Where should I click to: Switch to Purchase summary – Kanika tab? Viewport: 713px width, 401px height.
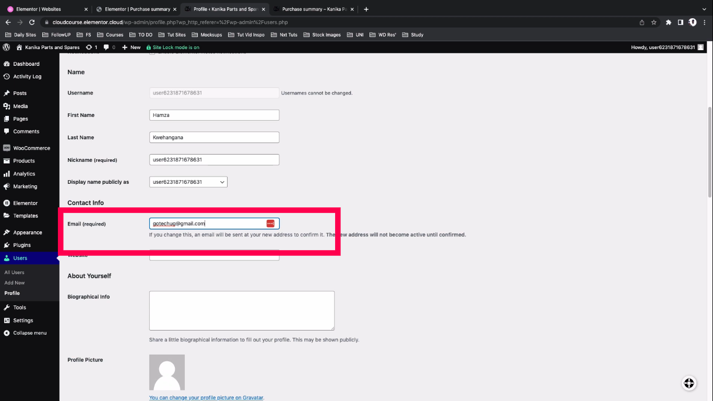(313, 9)
